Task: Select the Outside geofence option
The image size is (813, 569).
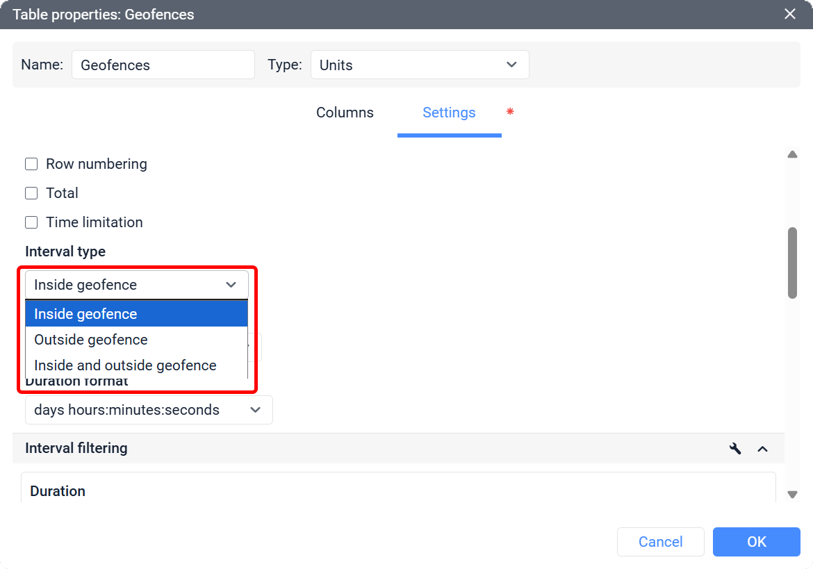Action: (x=90, y=340)
